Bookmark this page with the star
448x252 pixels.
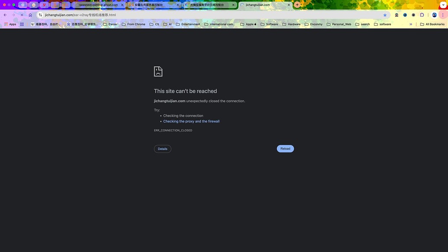click(x=385, y=15)
